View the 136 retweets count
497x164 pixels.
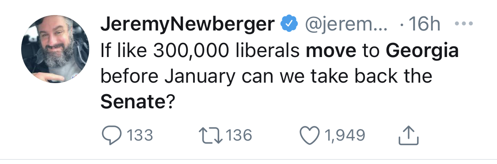(x=239, y=135)
